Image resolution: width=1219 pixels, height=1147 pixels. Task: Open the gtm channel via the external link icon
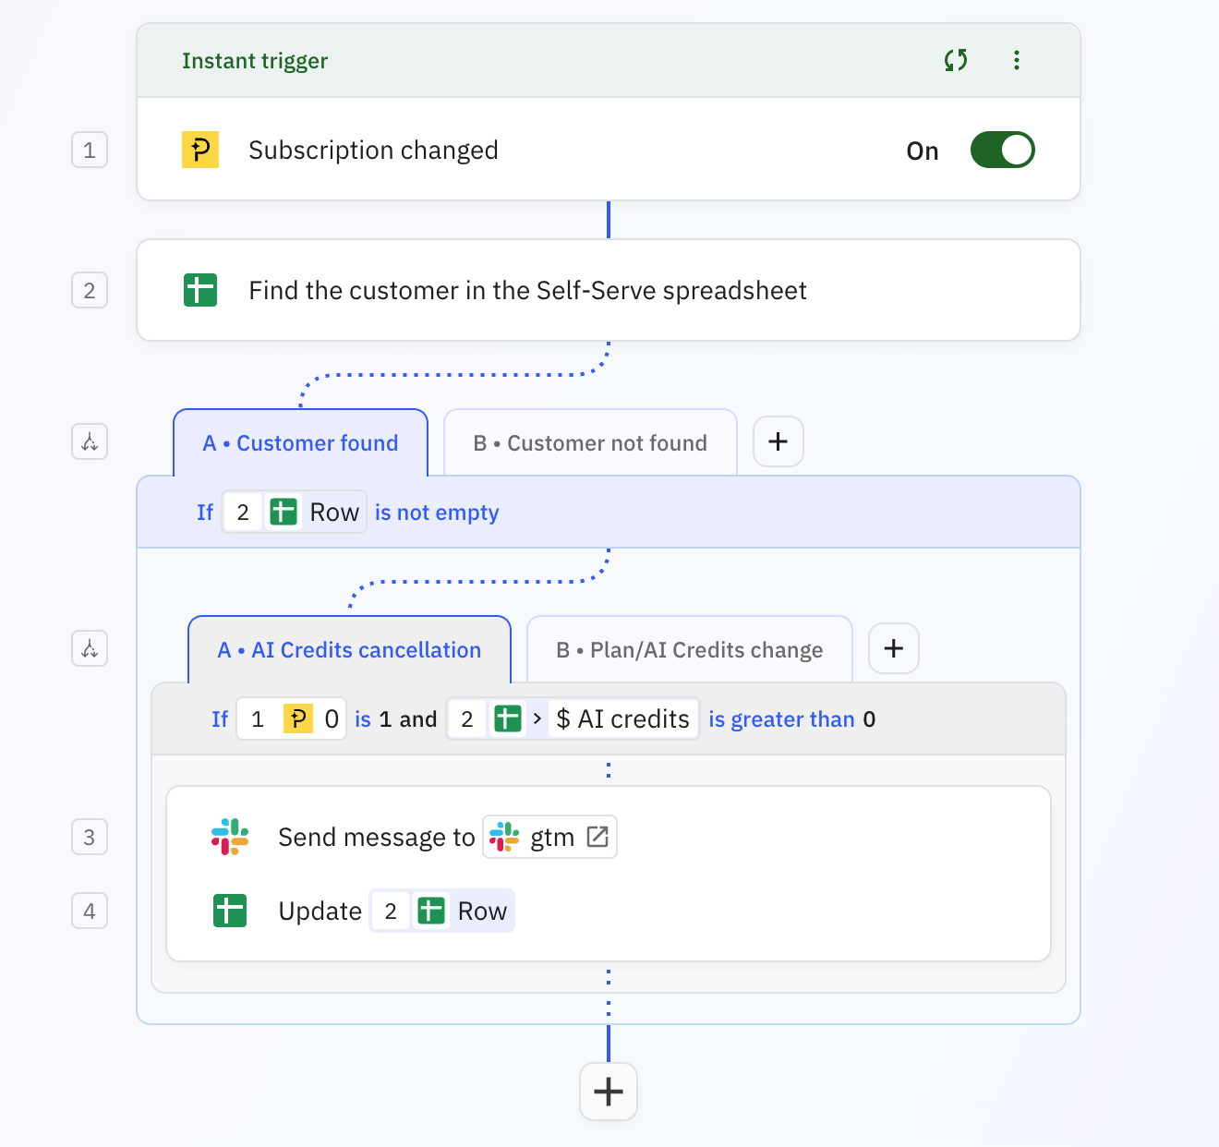tap(597, 836)
